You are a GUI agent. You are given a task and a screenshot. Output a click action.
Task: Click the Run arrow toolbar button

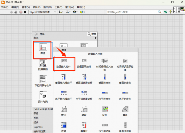[x=11, y=12]
